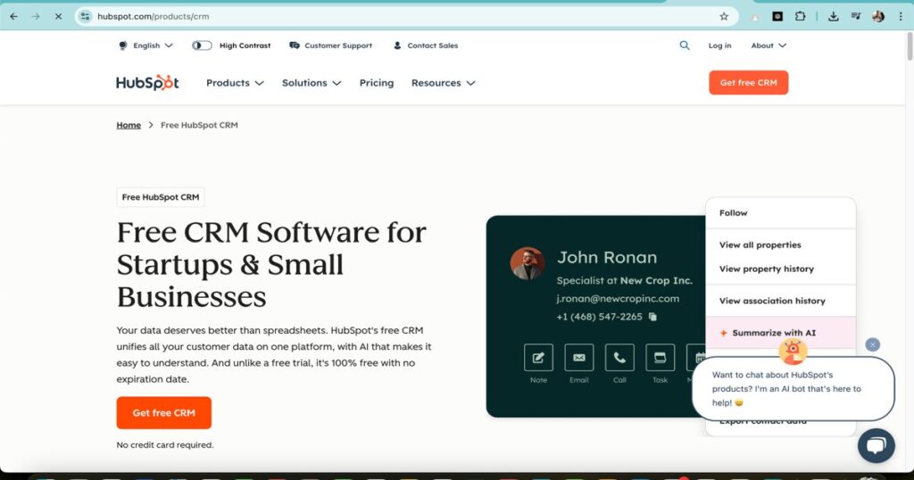Click Free HubSpot CRM breadcrumb text
The height and width of the screenshot is (480, 914).
(x=199, y=125)
